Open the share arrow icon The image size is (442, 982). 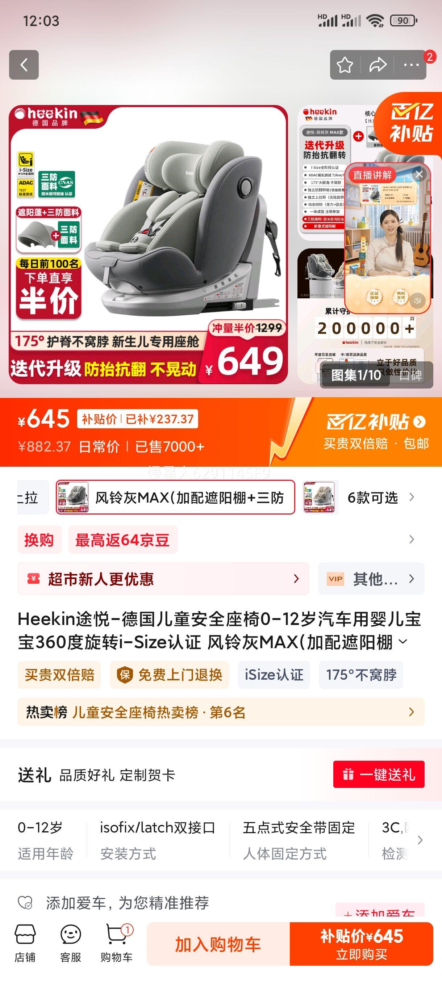pyautogui.click(x=378, y=65)
